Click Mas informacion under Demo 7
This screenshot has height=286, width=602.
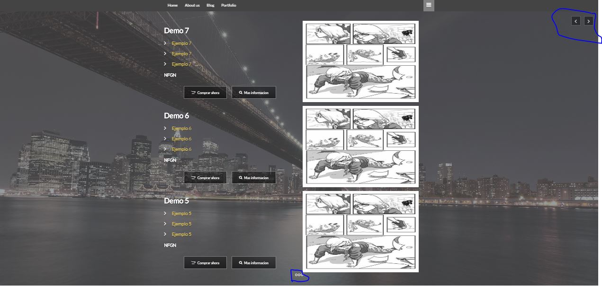253,93
